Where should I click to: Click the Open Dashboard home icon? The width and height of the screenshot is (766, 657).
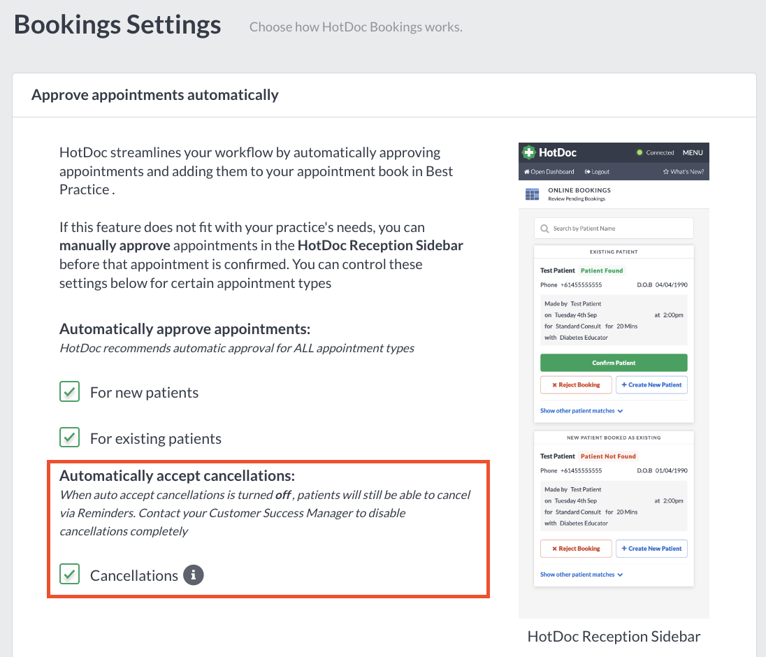click(x=527, y=172)
